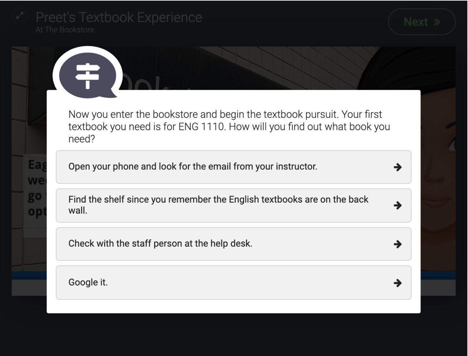468x356 pixels.
Task: Click the signpost icon in speech bubble
Action: (87, 75)
